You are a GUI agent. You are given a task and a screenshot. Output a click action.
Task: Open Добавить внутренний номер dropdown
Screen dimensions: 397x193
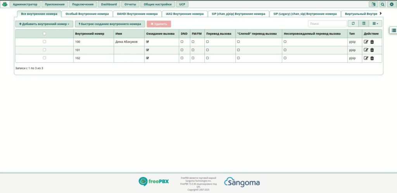[x=44, y=24]
